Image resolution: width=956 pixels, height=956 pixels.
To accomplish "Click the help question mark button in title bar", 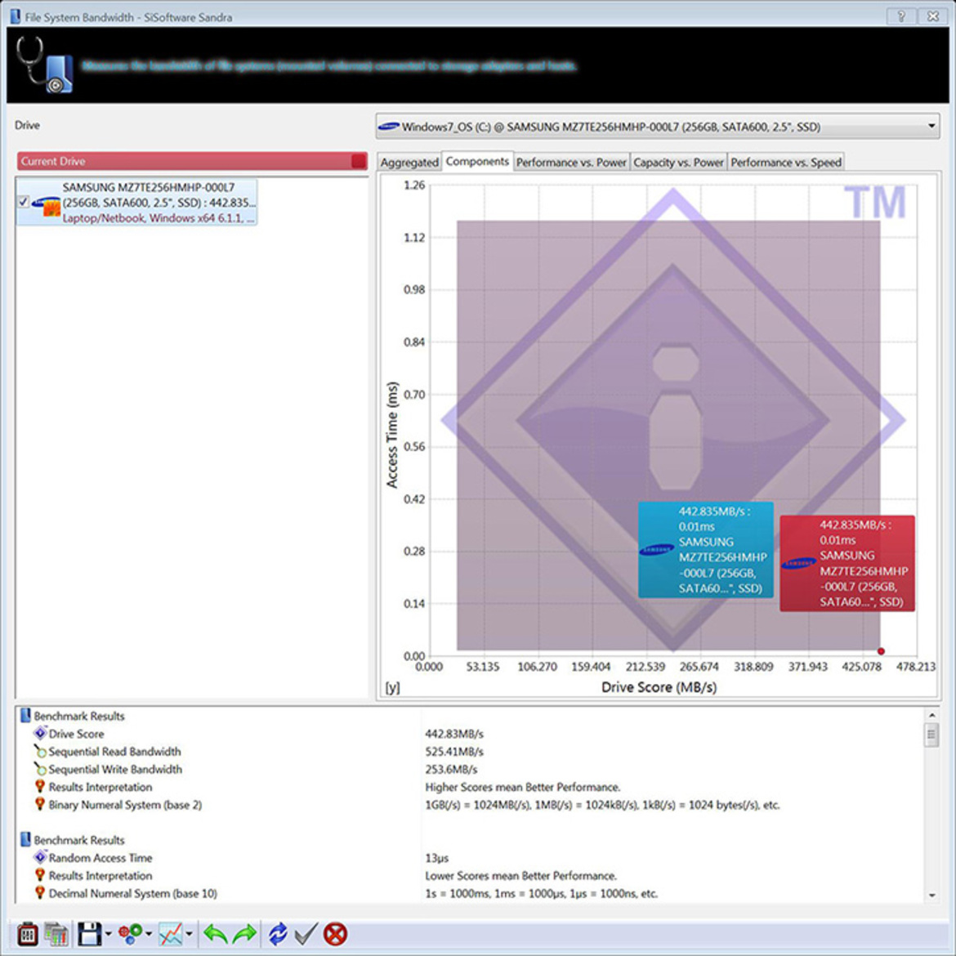I will pos(901,16).
